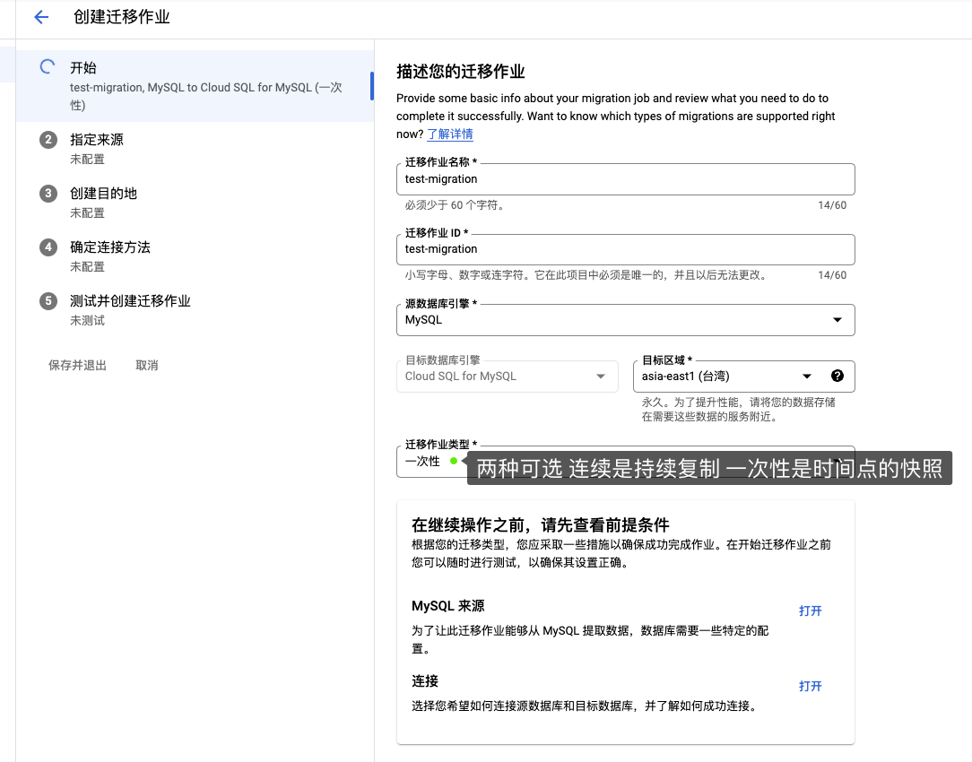Select the 确定连接方法 step
The width and height of the screenshot is (972, 762).
[x=110, y=247]
